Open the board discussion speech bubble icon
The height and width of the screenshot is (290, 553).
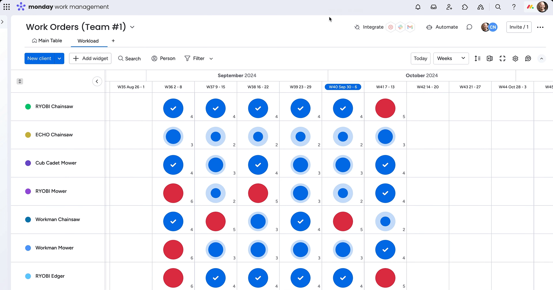pyautogui.click(x=469, y=27)
